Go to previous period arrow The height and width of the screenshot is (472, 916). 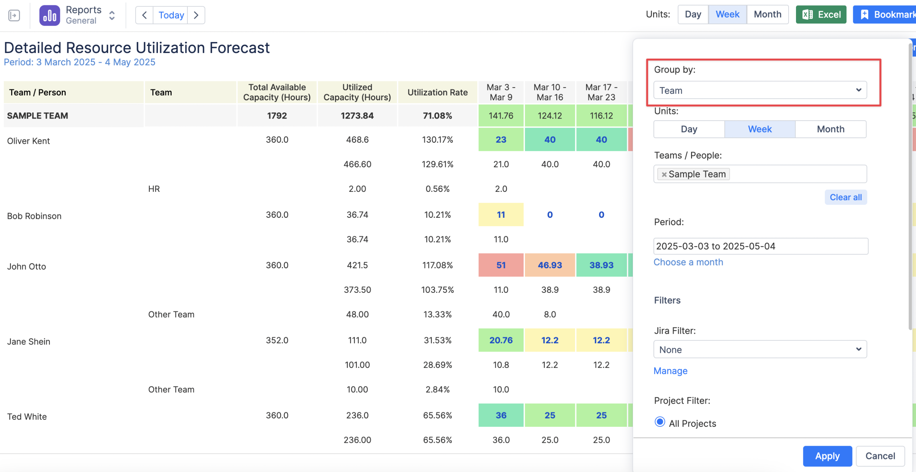[x=144, y=15]
